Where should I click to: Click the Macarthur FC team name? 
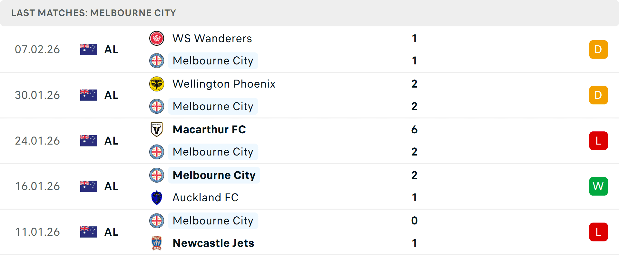(x=209, y=130)
